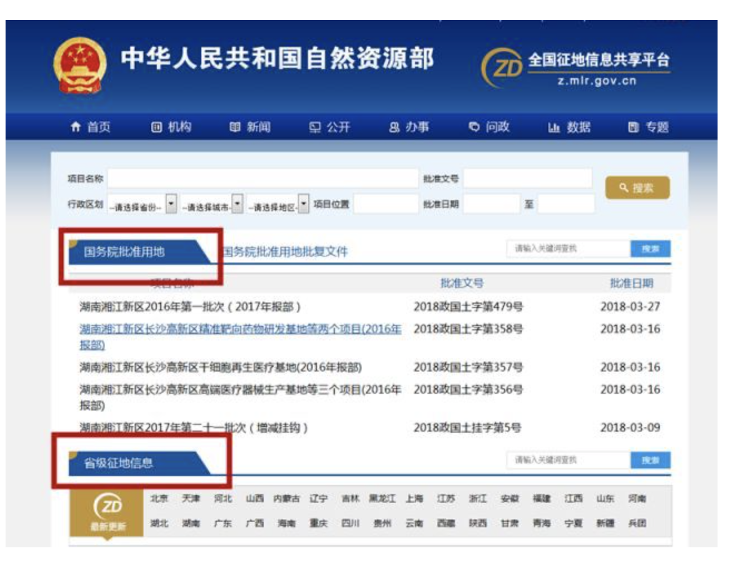Click the 批准文号 input field

527,179
